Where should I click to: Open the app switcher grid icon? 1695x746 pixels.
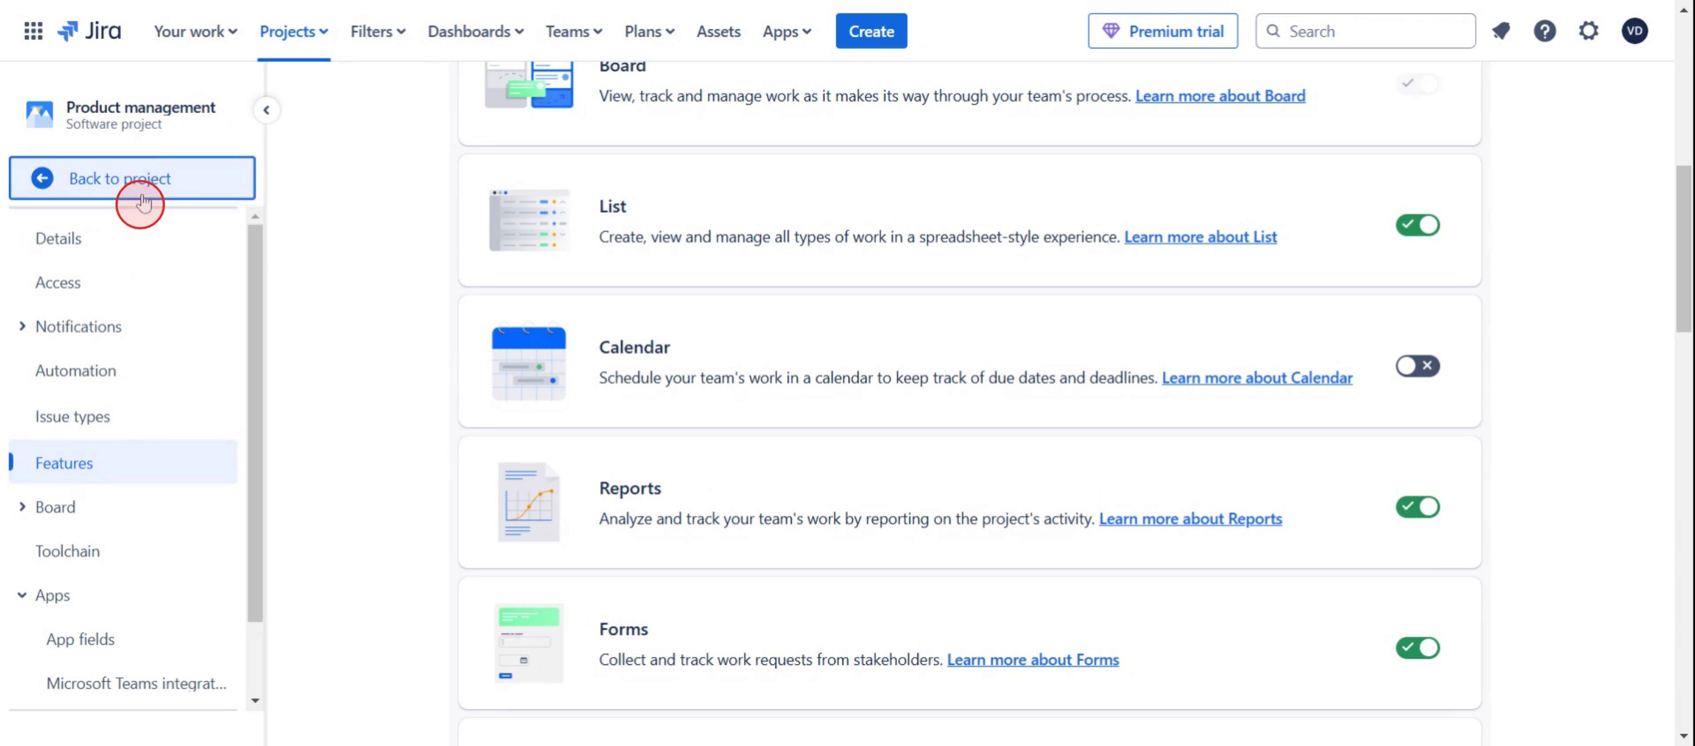(33, 31)
